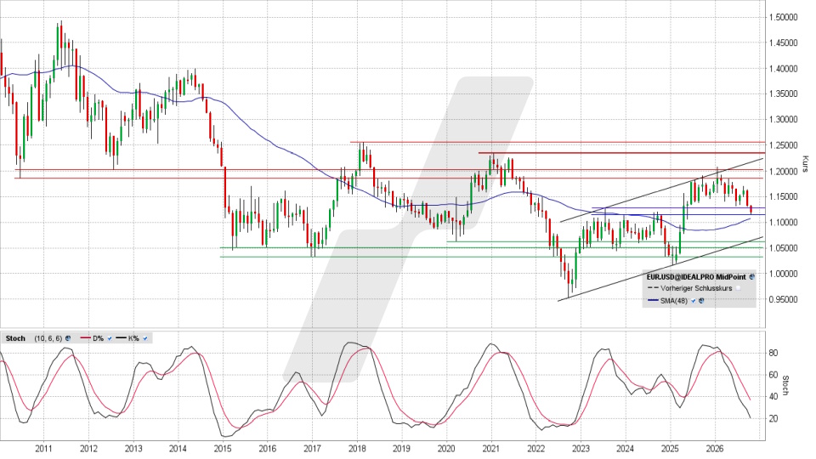
Task: Open Stoch (10, 6, 6) settings icon
Action: pos(68,338)
